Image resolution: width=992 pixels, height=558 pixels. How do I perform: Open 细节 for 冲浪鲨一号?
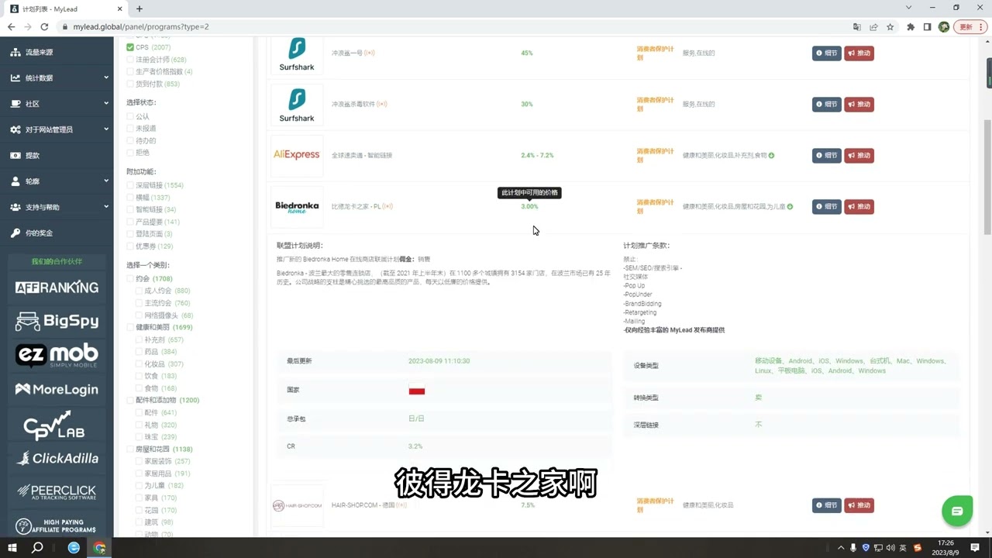pyautogui.click(x=826, y=53)
